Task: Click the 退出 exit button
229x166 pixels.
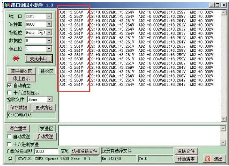Action: (214, 159)
